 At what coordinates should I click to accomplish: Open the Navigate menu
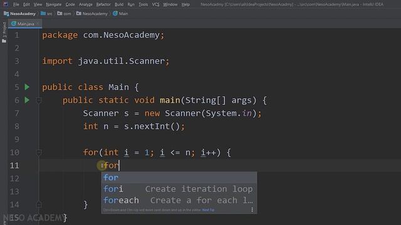(x=53, y=4)
